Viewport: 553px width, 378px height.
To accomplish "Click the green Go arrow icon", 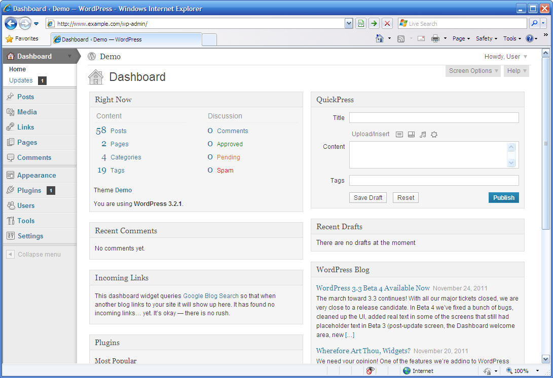I will click(374, 24).
